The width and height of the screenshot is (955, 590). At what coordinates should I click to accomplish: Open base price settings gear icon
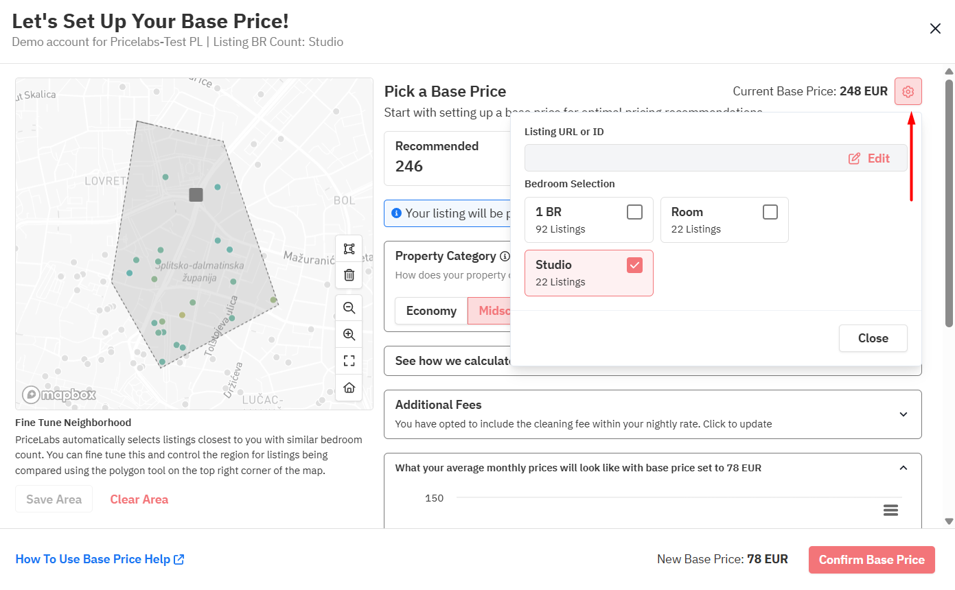click(908, 91)
